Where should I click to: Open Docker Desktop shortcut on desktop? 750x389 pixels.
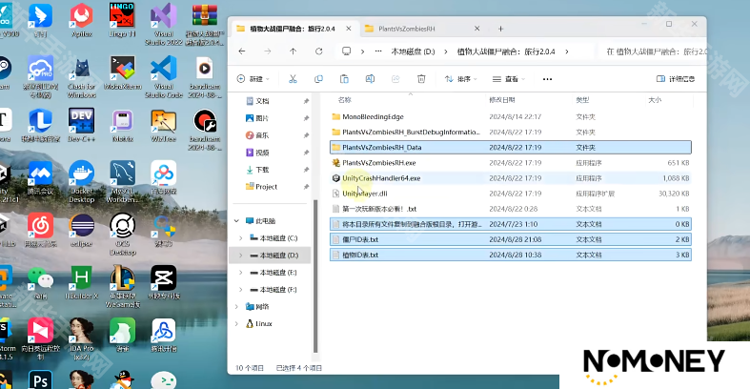click(81, 182)
